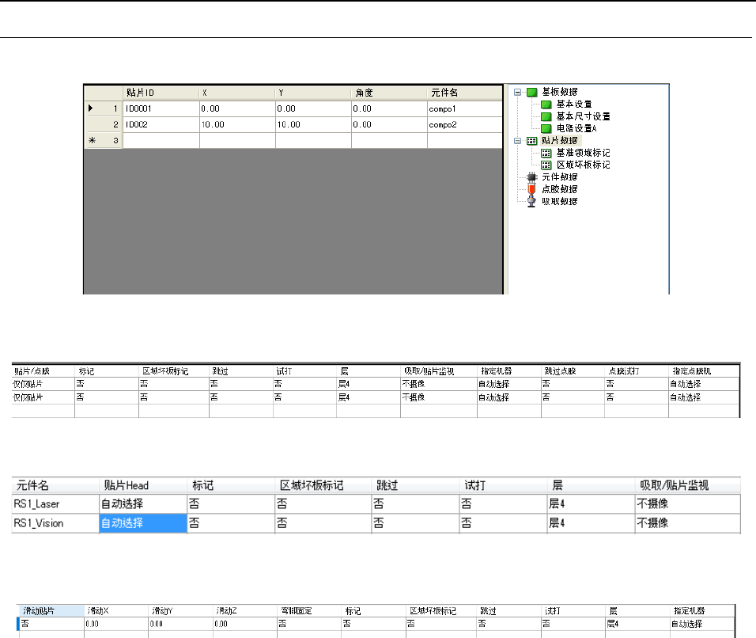The width and height of the screenshot is (756, 638).
Task: Open the 吸取数据 tree label
Action: [559, 201]
